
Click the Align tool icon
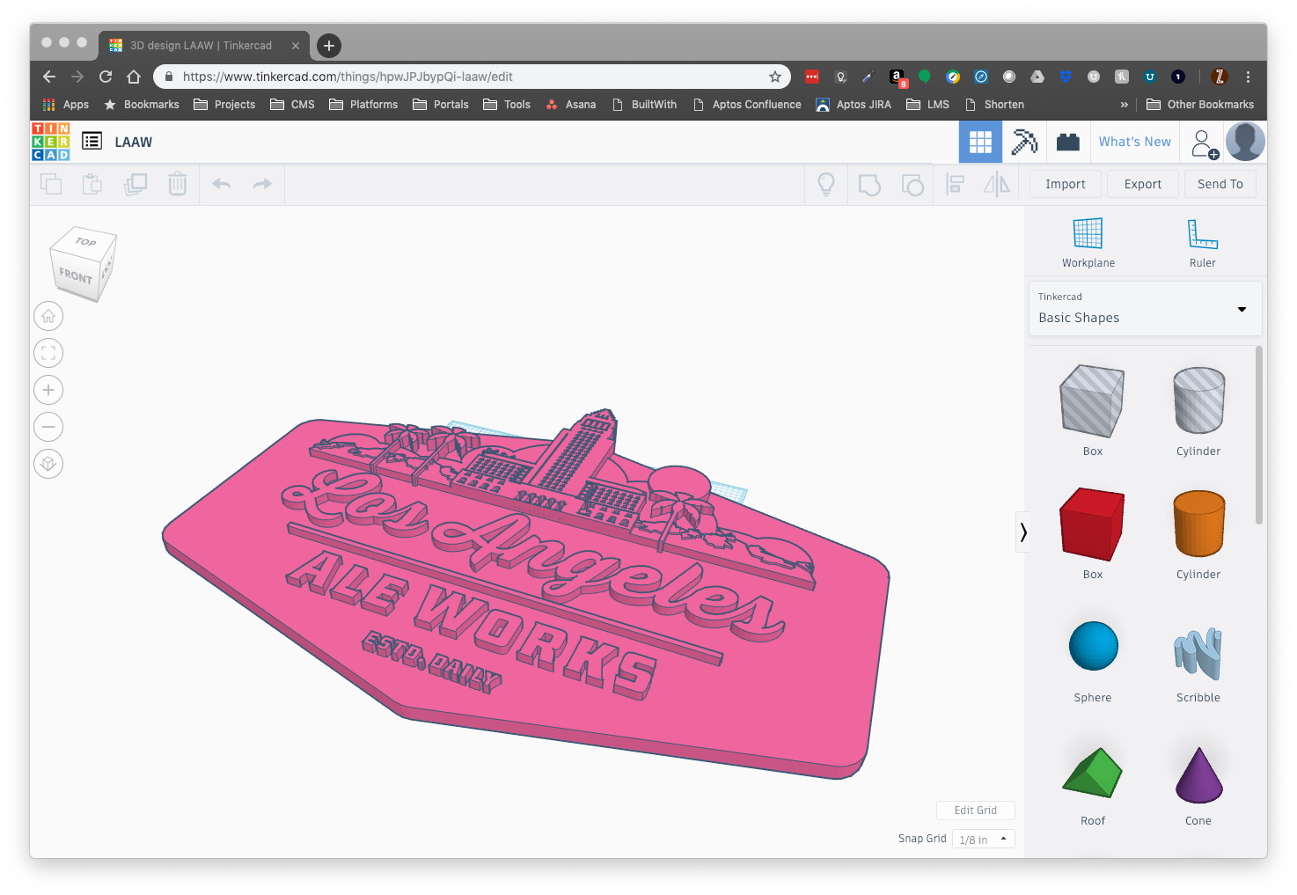956,185
